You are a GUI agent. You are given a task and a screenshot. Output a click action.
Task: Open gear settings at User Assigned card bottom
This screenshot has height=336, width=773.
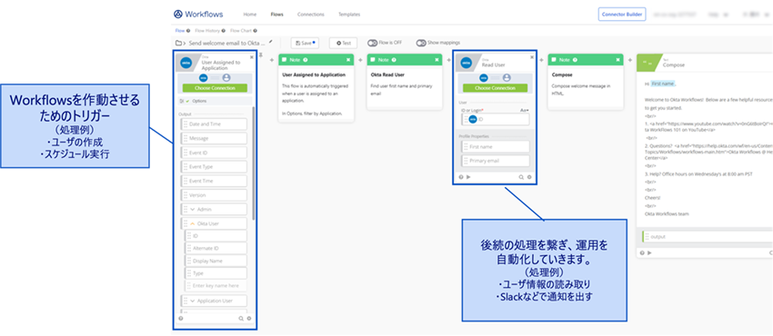pos(249,318)
